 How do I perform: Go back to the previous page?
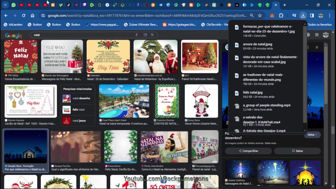tap(6, 15)
